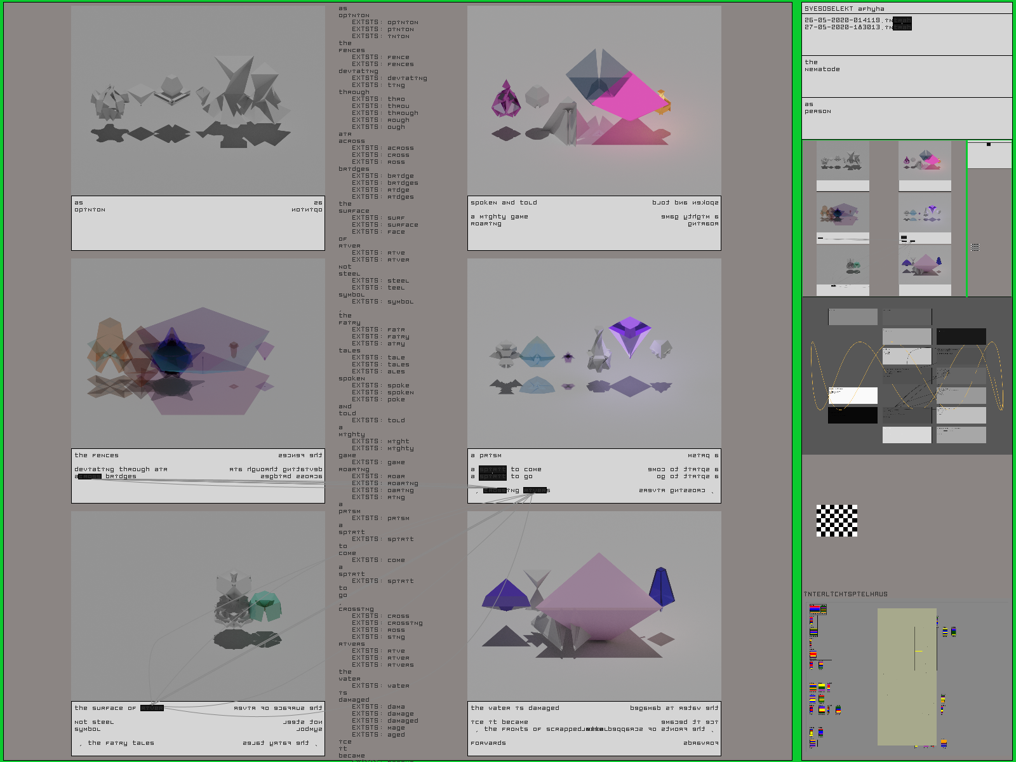Open the grayscale shapes thumbnail in preview grid
Screen dimensions: 1016x762
coord(843,162)
